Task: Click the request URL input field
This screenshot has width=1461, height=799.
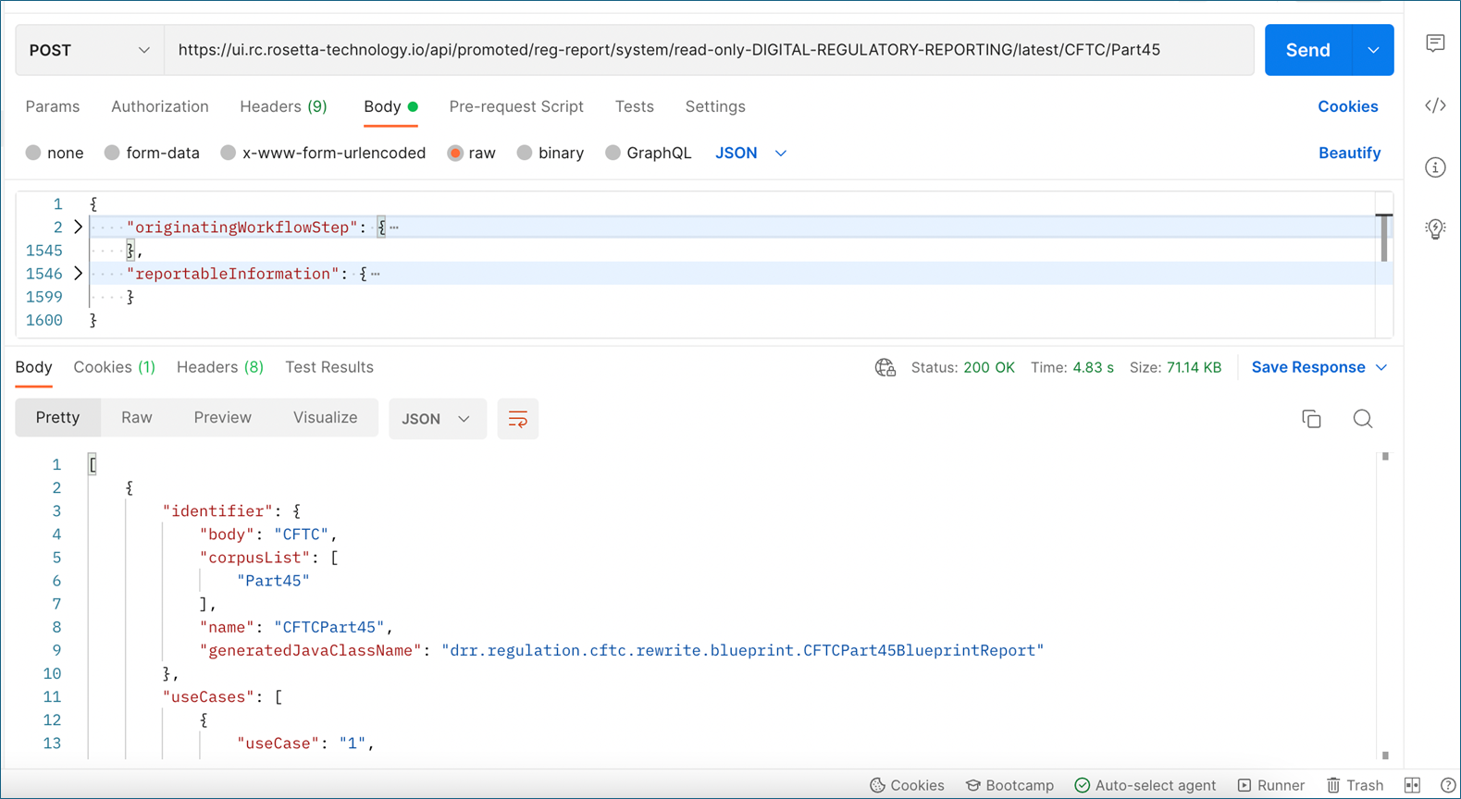Action: (709, 50)
